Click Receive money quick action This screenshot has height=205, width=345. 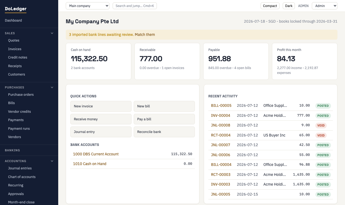101,119
